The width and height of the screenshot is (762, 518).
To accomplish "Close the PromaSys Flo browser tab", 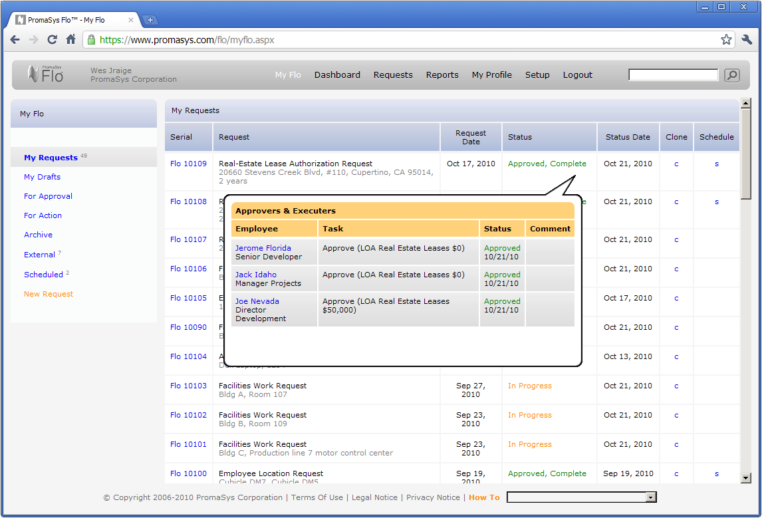I will click(x=131, y=20).
